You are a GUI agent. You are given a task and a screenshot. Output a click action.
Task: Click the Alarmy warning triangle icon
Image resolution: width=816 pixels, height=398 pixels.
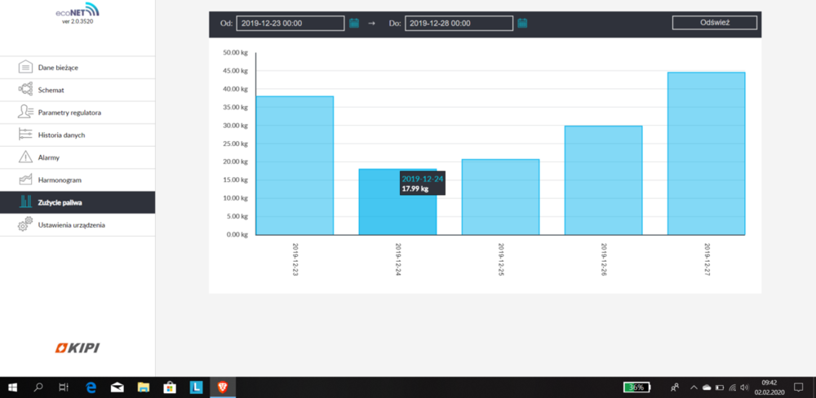coord(25,157)
